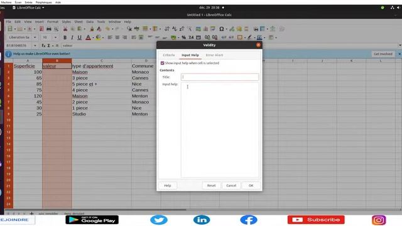Click the Insert Chart icon

(205, 29)
